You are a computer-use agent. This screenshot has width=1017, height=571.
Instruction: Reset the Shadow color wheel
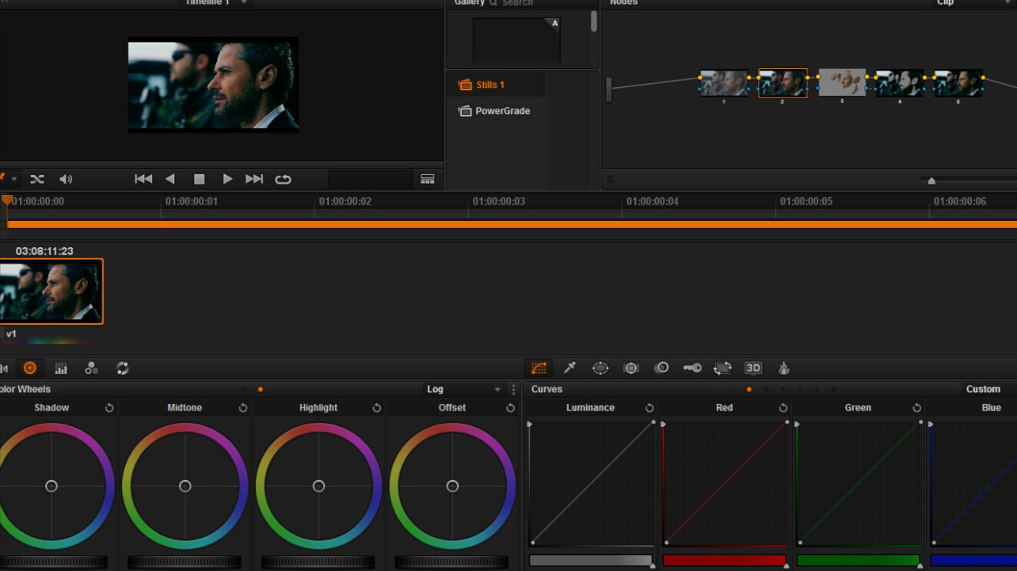pos(109,408)
